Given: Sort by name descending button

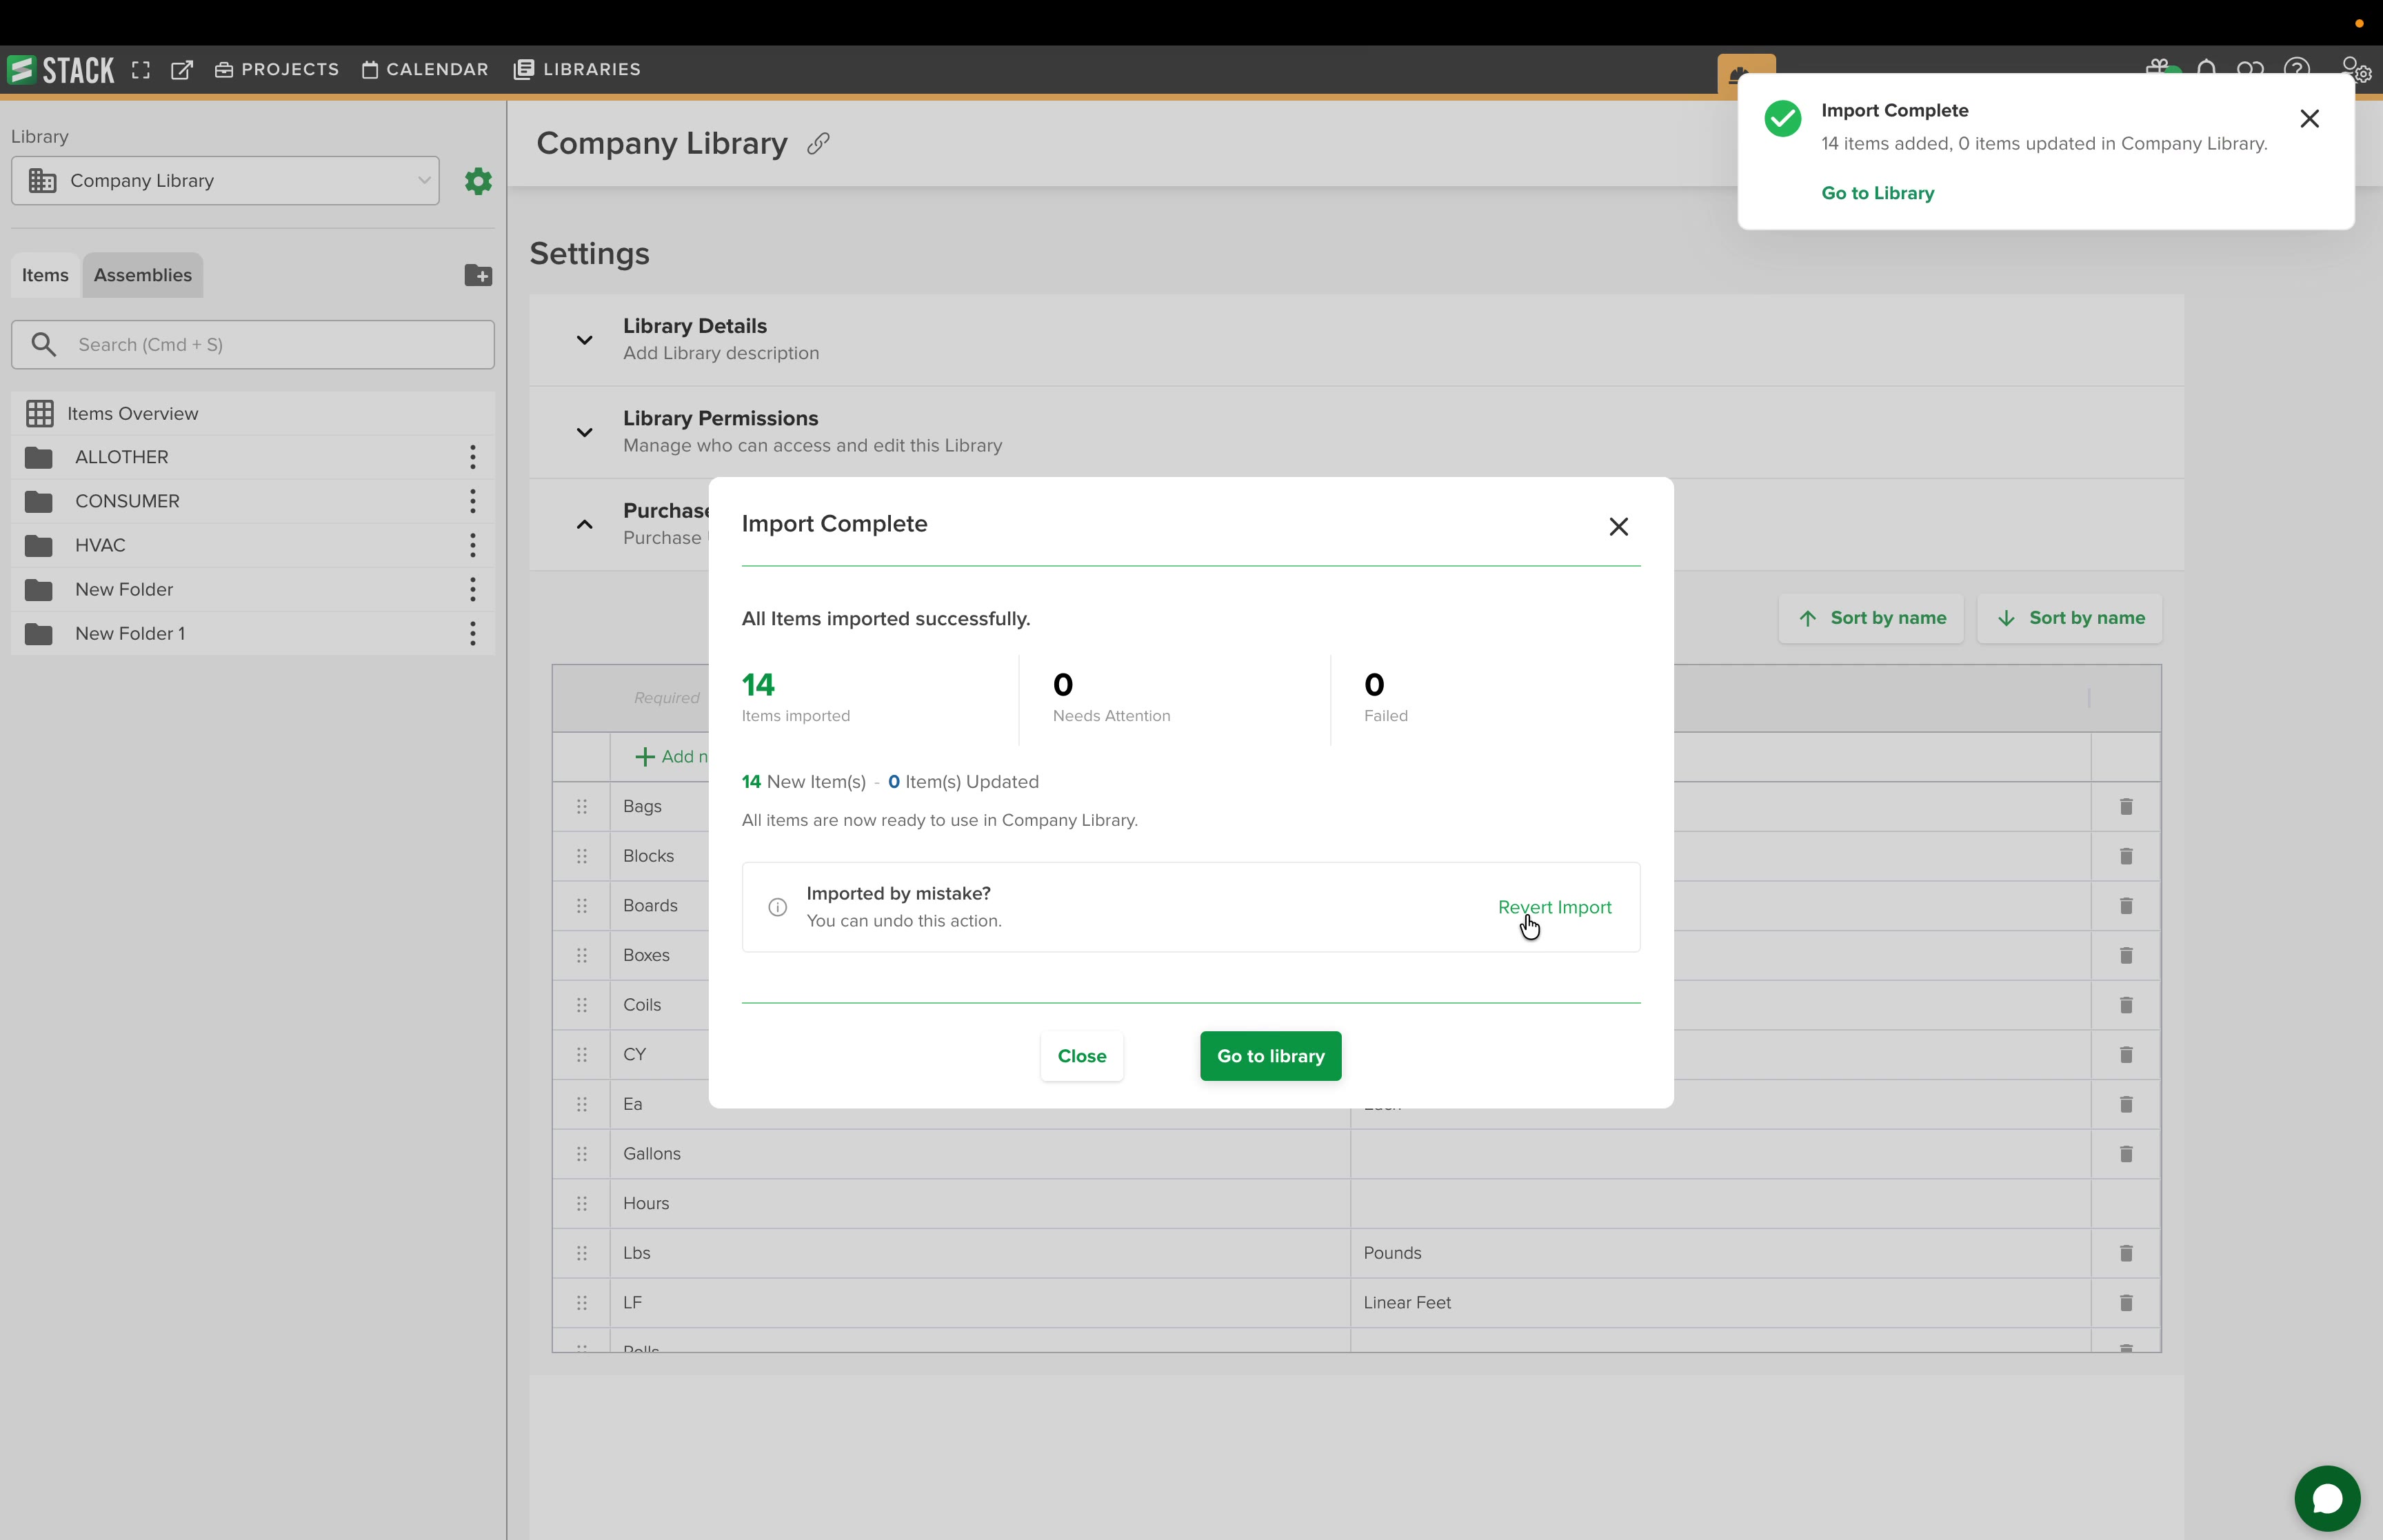Looking at the screenshot, I should click(2069, 618).
